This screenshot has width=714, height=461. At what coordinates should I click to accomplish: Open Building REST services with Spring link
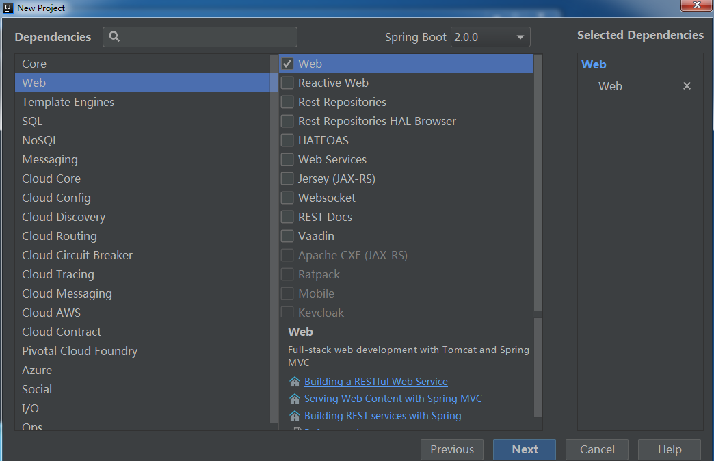click(x=382, y=415)
